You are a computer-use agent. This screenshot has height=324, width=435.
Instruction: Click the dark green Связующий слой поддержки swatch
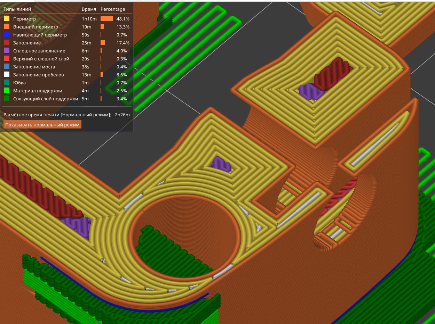(x=7, y=99)
